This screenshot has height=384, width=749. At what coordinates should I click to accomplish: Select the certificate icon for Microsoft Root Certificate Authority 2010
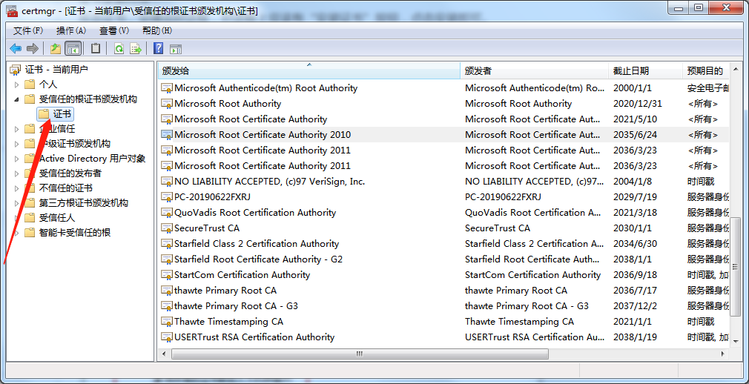coord(167,135)
